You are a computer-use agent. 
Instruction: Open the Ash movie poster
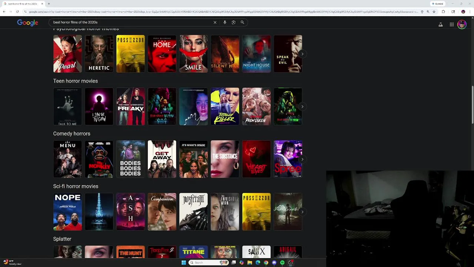[x=130, y=212]
